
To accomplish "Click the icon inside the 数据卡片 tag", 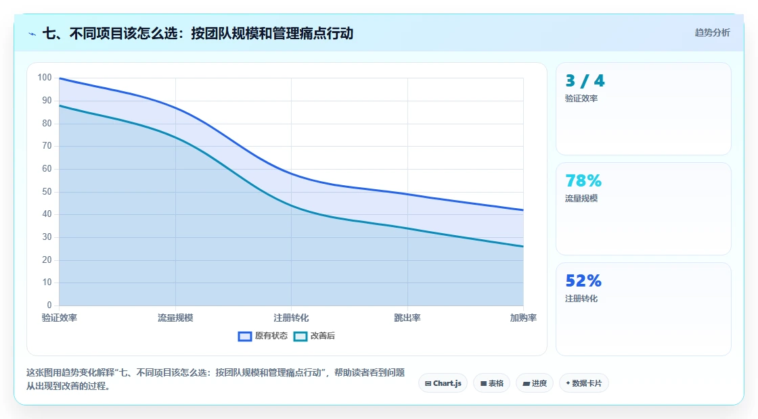I will pos(568,383).
